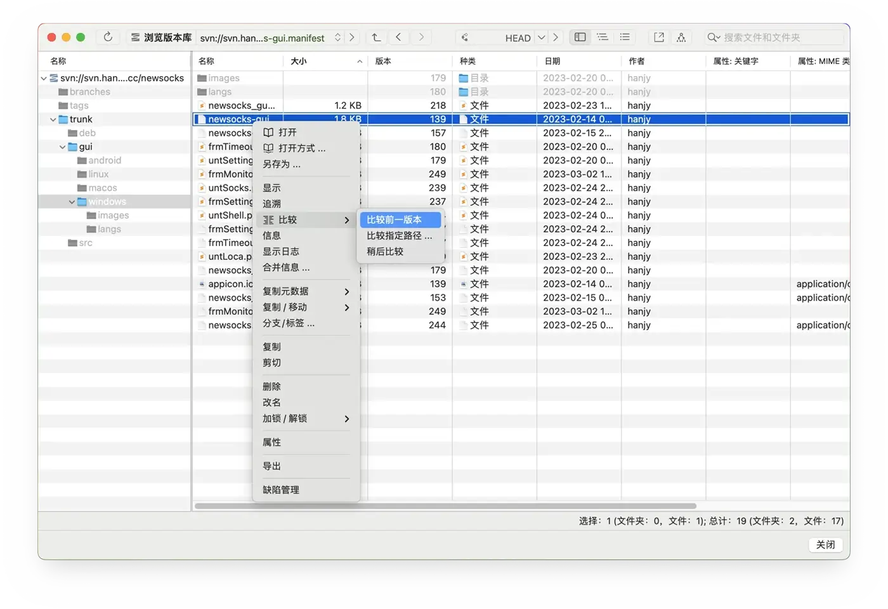
Task: Navigate forward with the right chevron
Action: [421, 37]
